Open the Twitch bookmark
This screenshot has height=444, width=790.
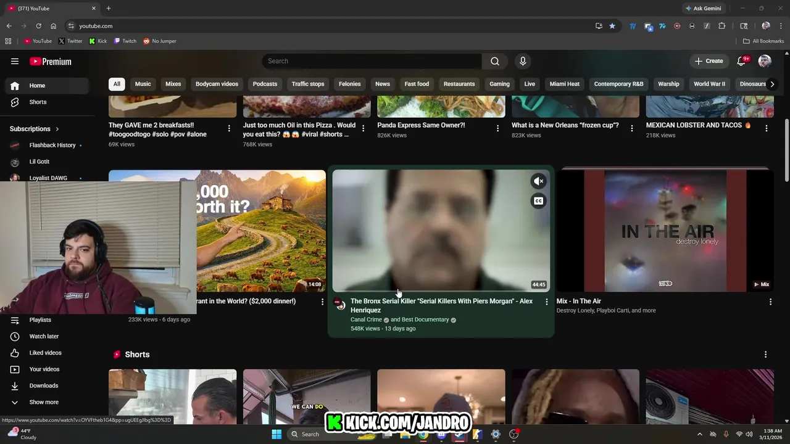[125, 41]
